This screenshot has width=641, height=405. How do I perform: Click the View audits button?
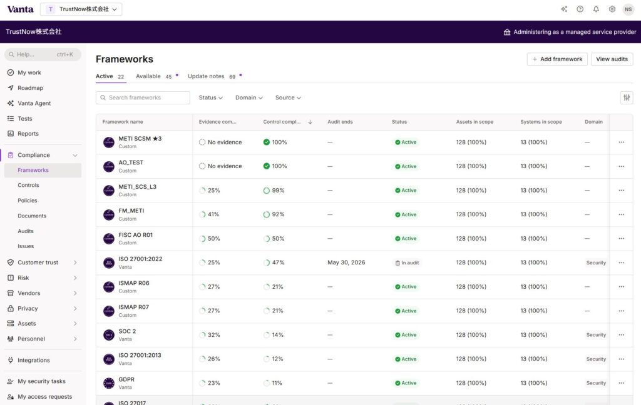coord(612,59)
